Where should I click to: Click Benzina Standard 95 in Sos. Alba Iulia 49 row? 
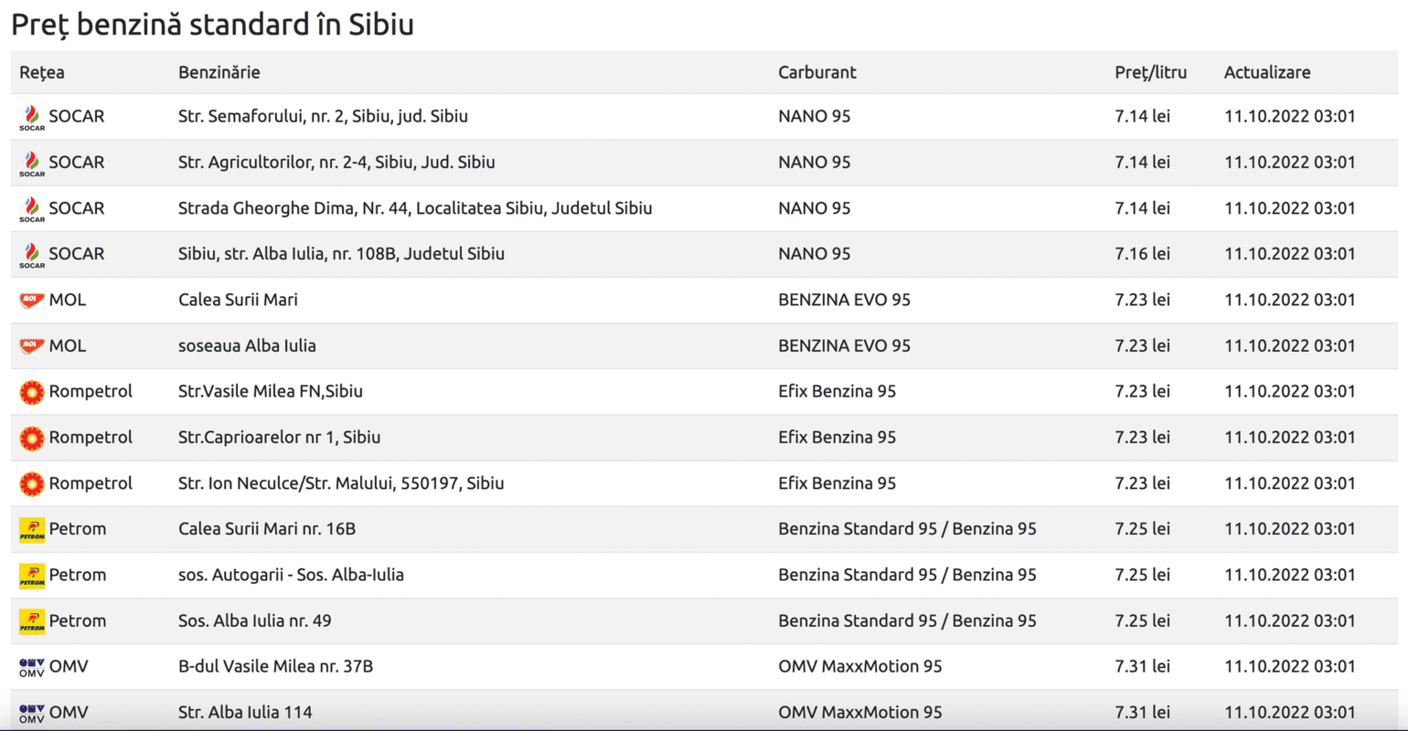pyautogui.click(x=907, y=620)
